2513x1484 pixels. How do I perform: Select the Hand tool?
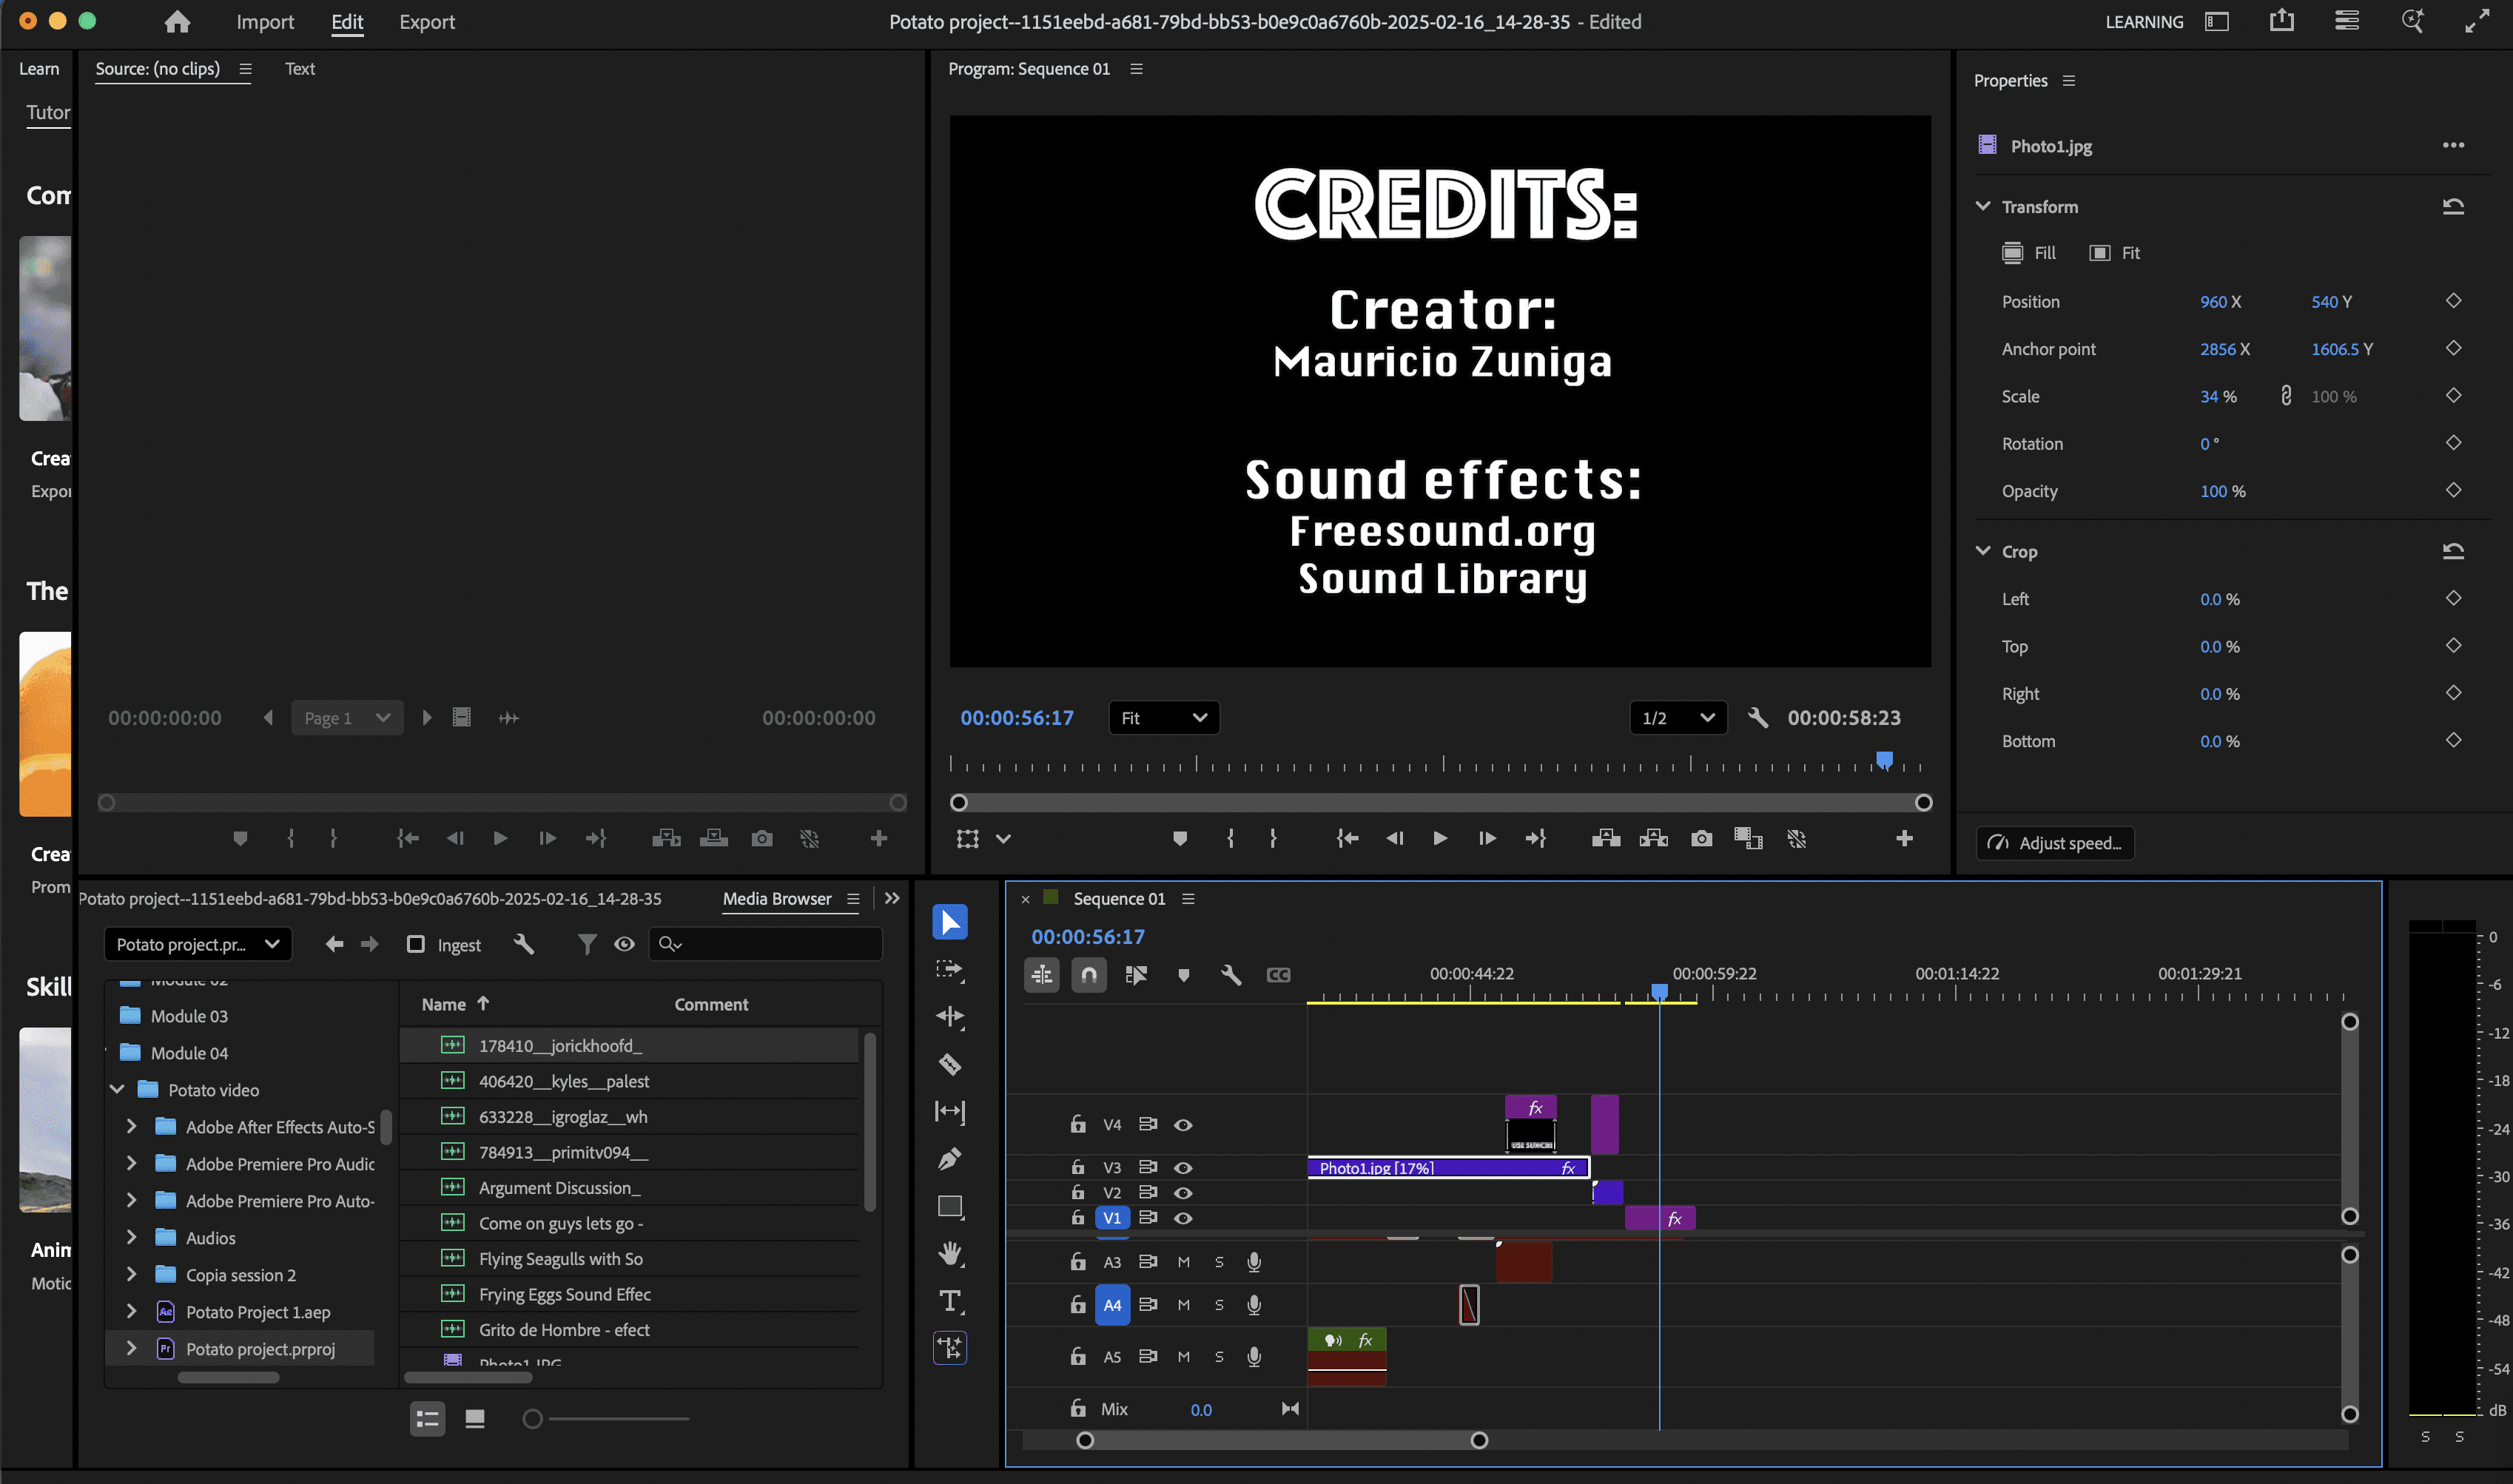pyautogui.click(x=949, y=1253)
